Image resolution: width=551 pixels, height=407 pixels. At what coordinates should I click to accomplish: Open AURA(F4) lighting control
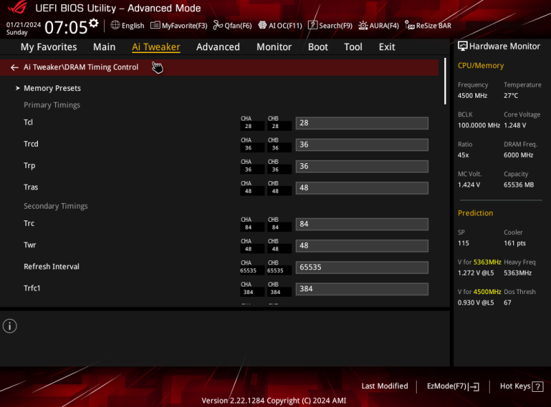click(378, 25)
